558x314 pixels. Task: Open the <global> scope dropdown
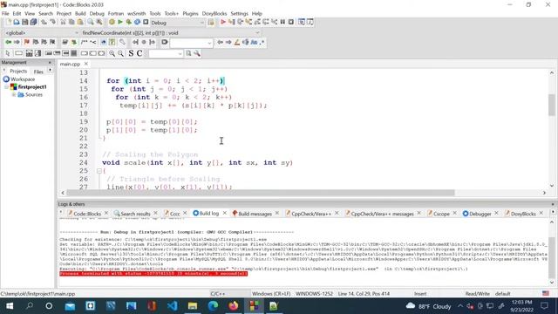click(x=76, y=33)
